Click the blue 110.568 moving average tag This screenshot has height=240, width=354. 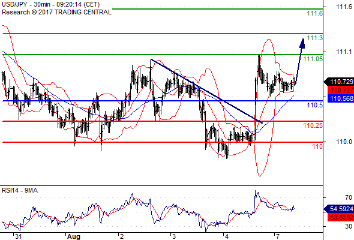coord(340,98)
